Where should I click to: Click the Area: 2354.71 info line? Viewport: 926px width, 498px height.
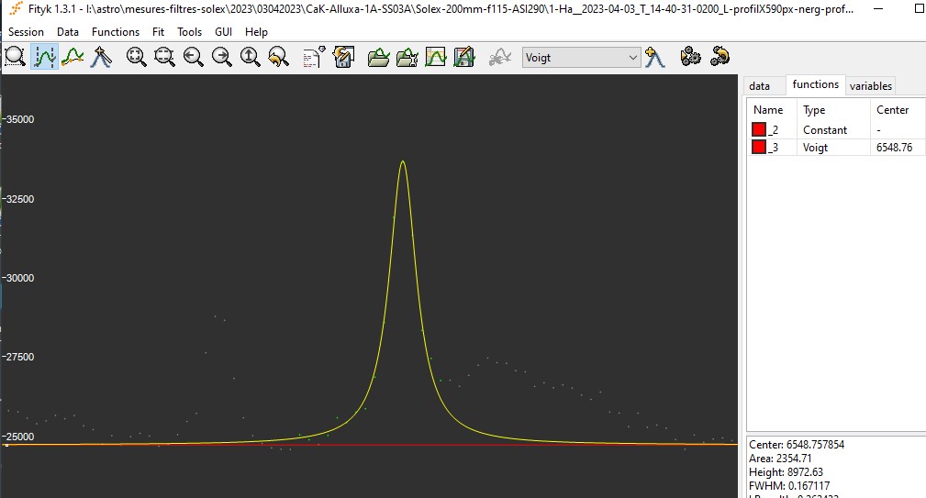click(779, 459)
